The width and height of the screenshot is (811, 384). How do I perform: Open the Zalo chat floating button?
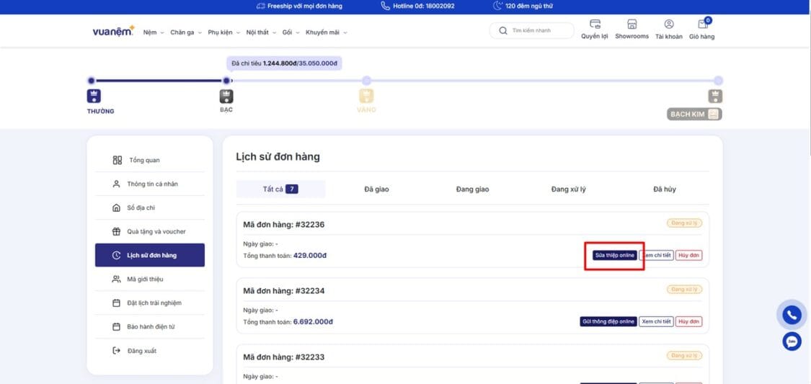(x=792, y=341)
